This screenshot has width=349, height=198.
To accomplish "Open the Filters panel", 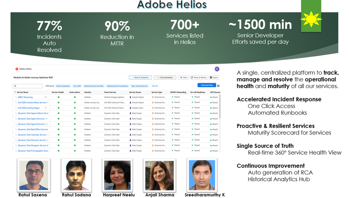I will 182,77.
